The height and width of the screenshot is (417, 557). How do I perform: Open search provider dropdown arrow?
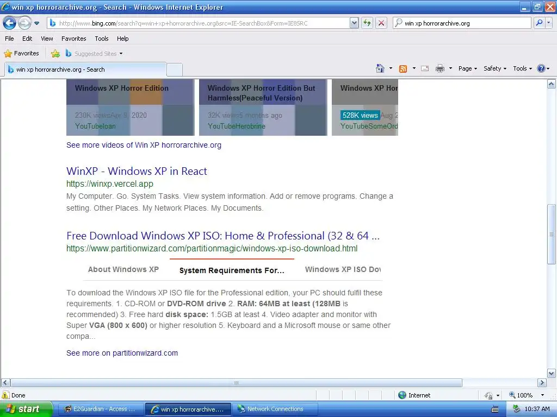coord(548,23)
